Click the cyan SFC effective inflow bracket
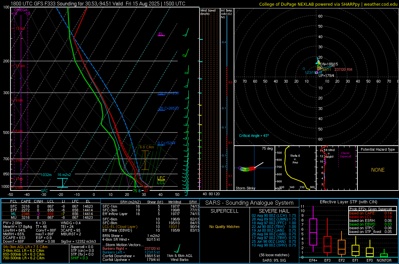 coord(62,183)
